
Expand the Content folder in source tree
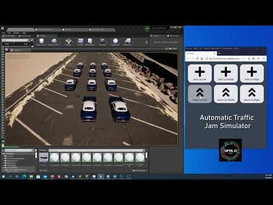[x=3, y=154]
